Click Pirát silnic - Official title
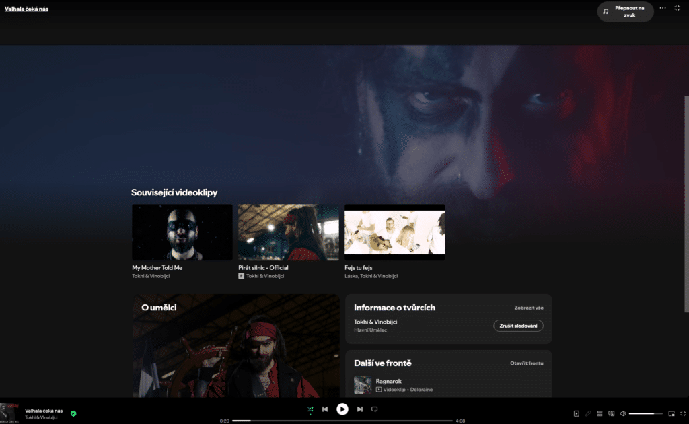The image size is (689, 424). click(263, 268)
